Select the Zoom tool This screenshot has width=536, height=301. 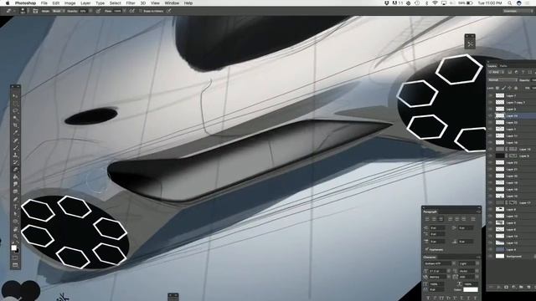pos(15,236)
